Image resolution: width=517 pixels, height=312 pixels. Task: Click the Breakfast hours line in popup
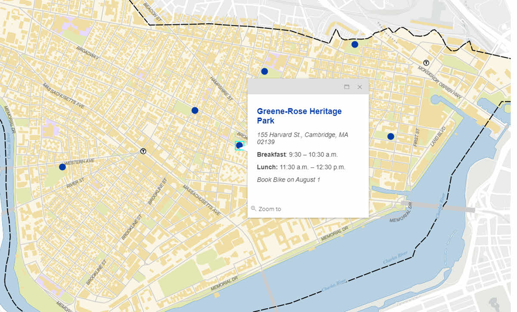(x=297, y=154)
